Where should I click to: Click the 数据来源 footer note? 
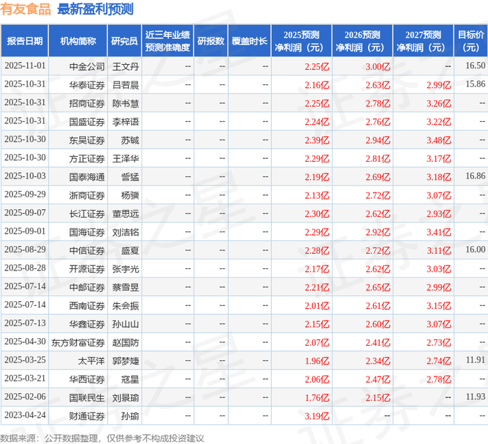[x=102, y=438]
